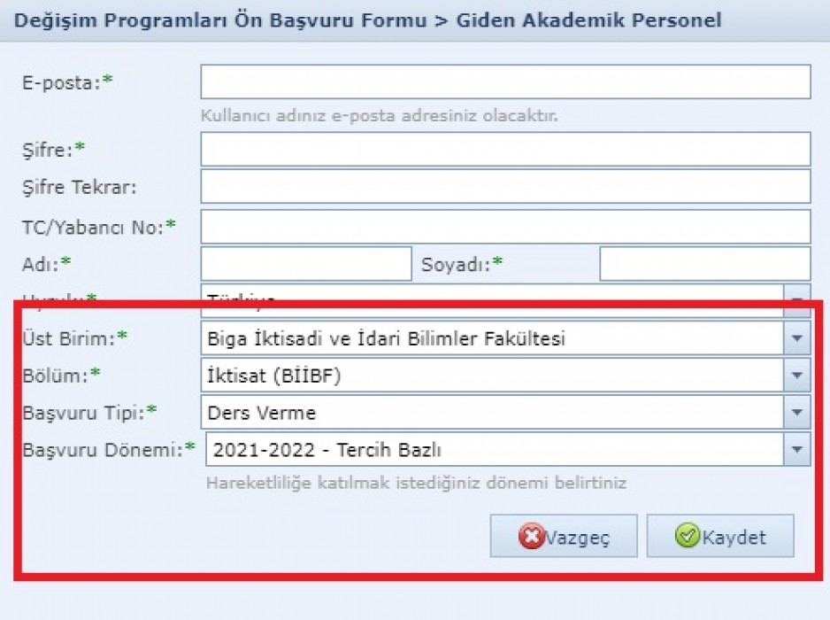Click the Vazgeç cancel button
Screen dimensions: 830x620
(x=564, y=536)
